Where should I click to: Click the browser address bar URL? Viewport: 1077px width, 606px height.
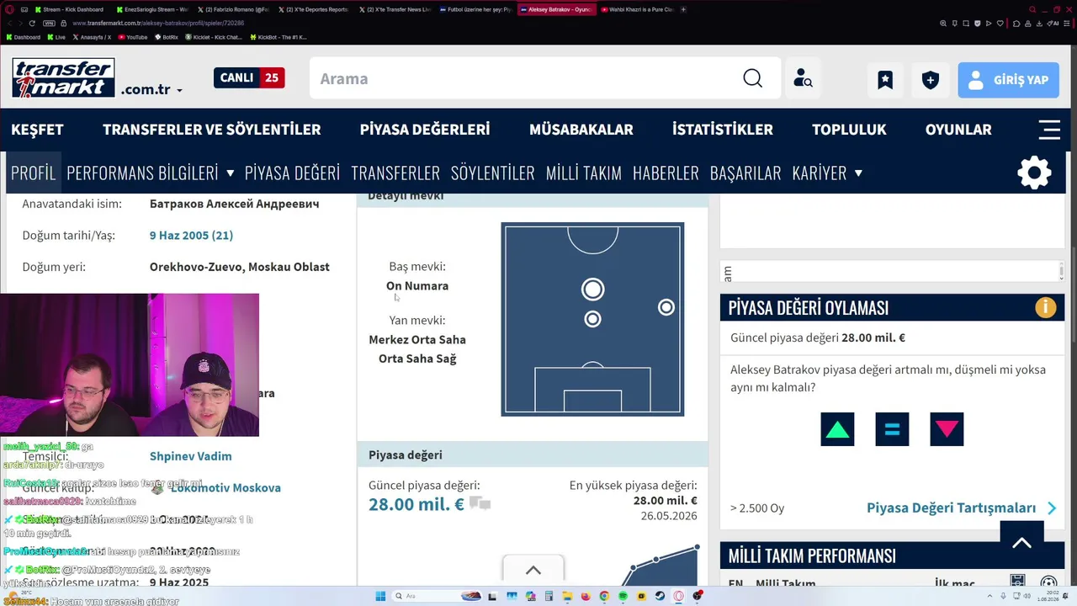[158, 23]
